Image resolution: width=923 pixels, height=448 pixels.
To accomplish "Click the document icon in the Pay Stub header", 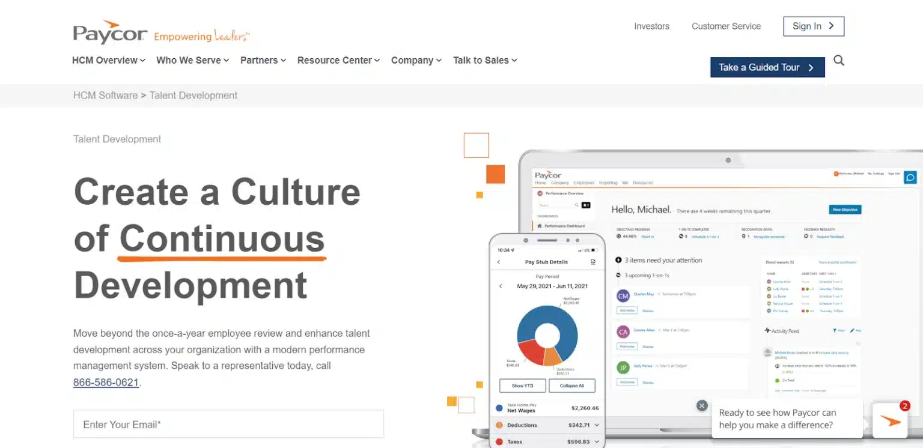I will pyautogui.click(x=593, y=262).
